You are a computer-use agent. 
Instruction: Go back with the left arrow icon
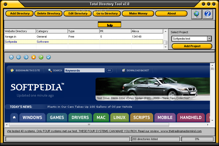tap(19, 57)
